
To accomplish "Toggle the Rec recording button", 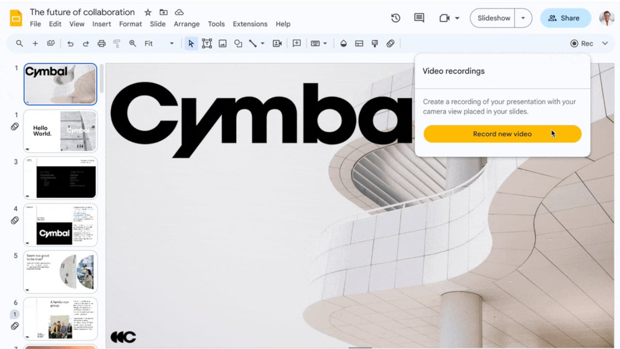I will click(582, 43).
